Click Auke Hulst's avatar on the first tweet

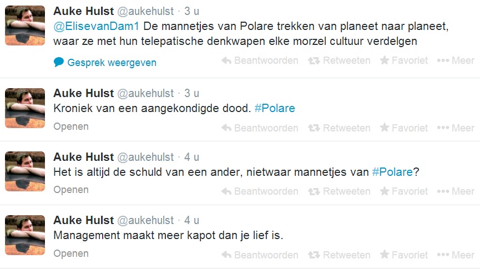(x=25, y=25)
